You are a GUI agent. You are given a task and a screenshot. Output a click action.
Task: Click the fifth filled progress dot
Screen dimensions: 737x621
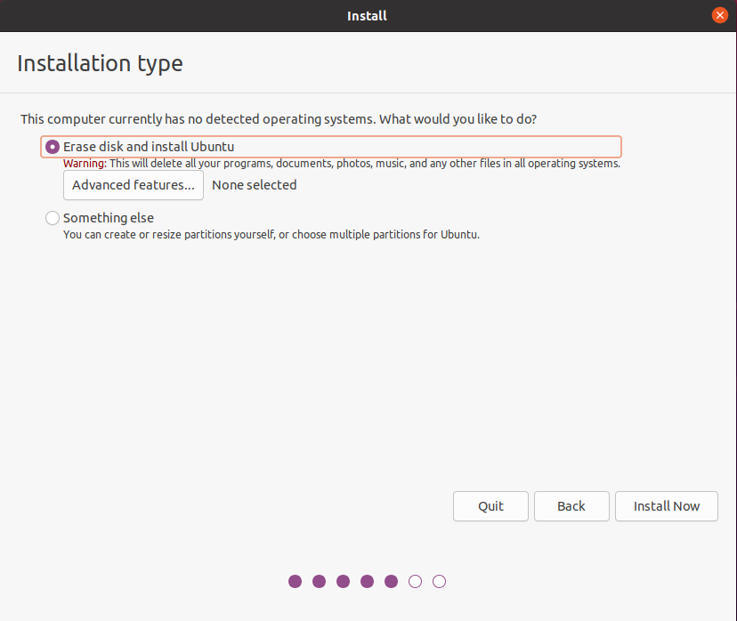[x=392, y=582]
